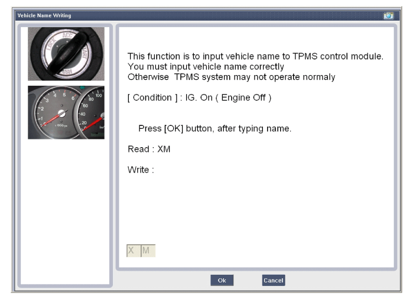Click the instrument cluster gauge image

tap(66, 112)
